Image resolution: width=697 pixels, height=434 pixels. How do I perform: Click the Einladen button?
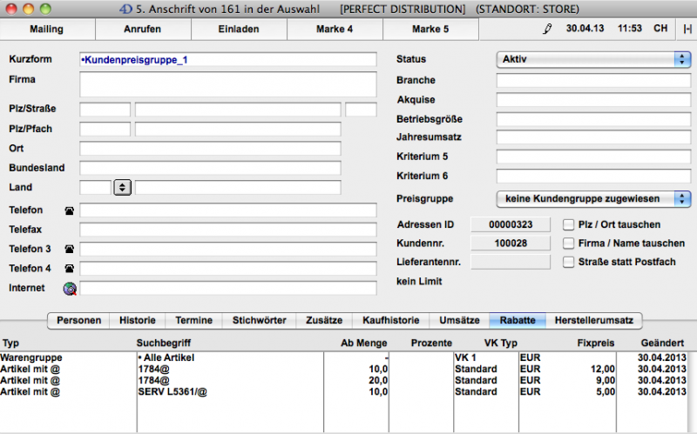237,29
